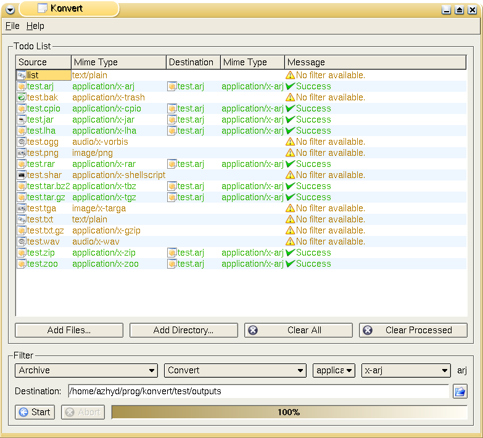
Task: Click the archive icon beside test.zip
Action: click(x=22, y=253)
